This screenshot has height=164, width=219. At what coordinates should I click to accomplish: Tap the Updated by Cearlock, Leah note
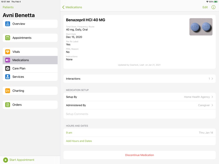pos(139,65)
